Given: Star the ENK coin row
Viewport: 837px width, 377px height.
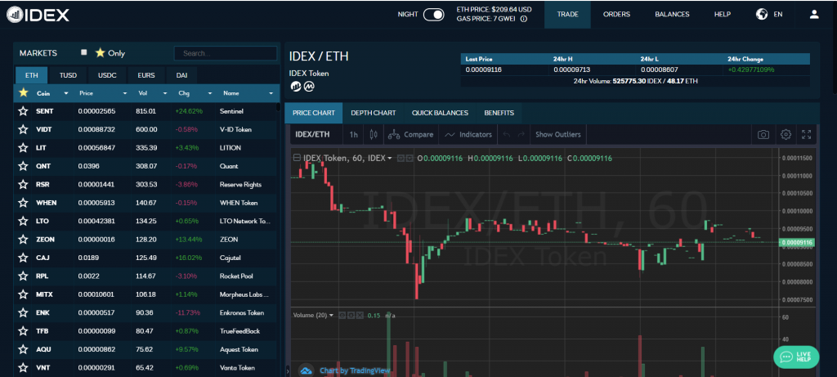Looking at the screenshot, I should [23, 312].
